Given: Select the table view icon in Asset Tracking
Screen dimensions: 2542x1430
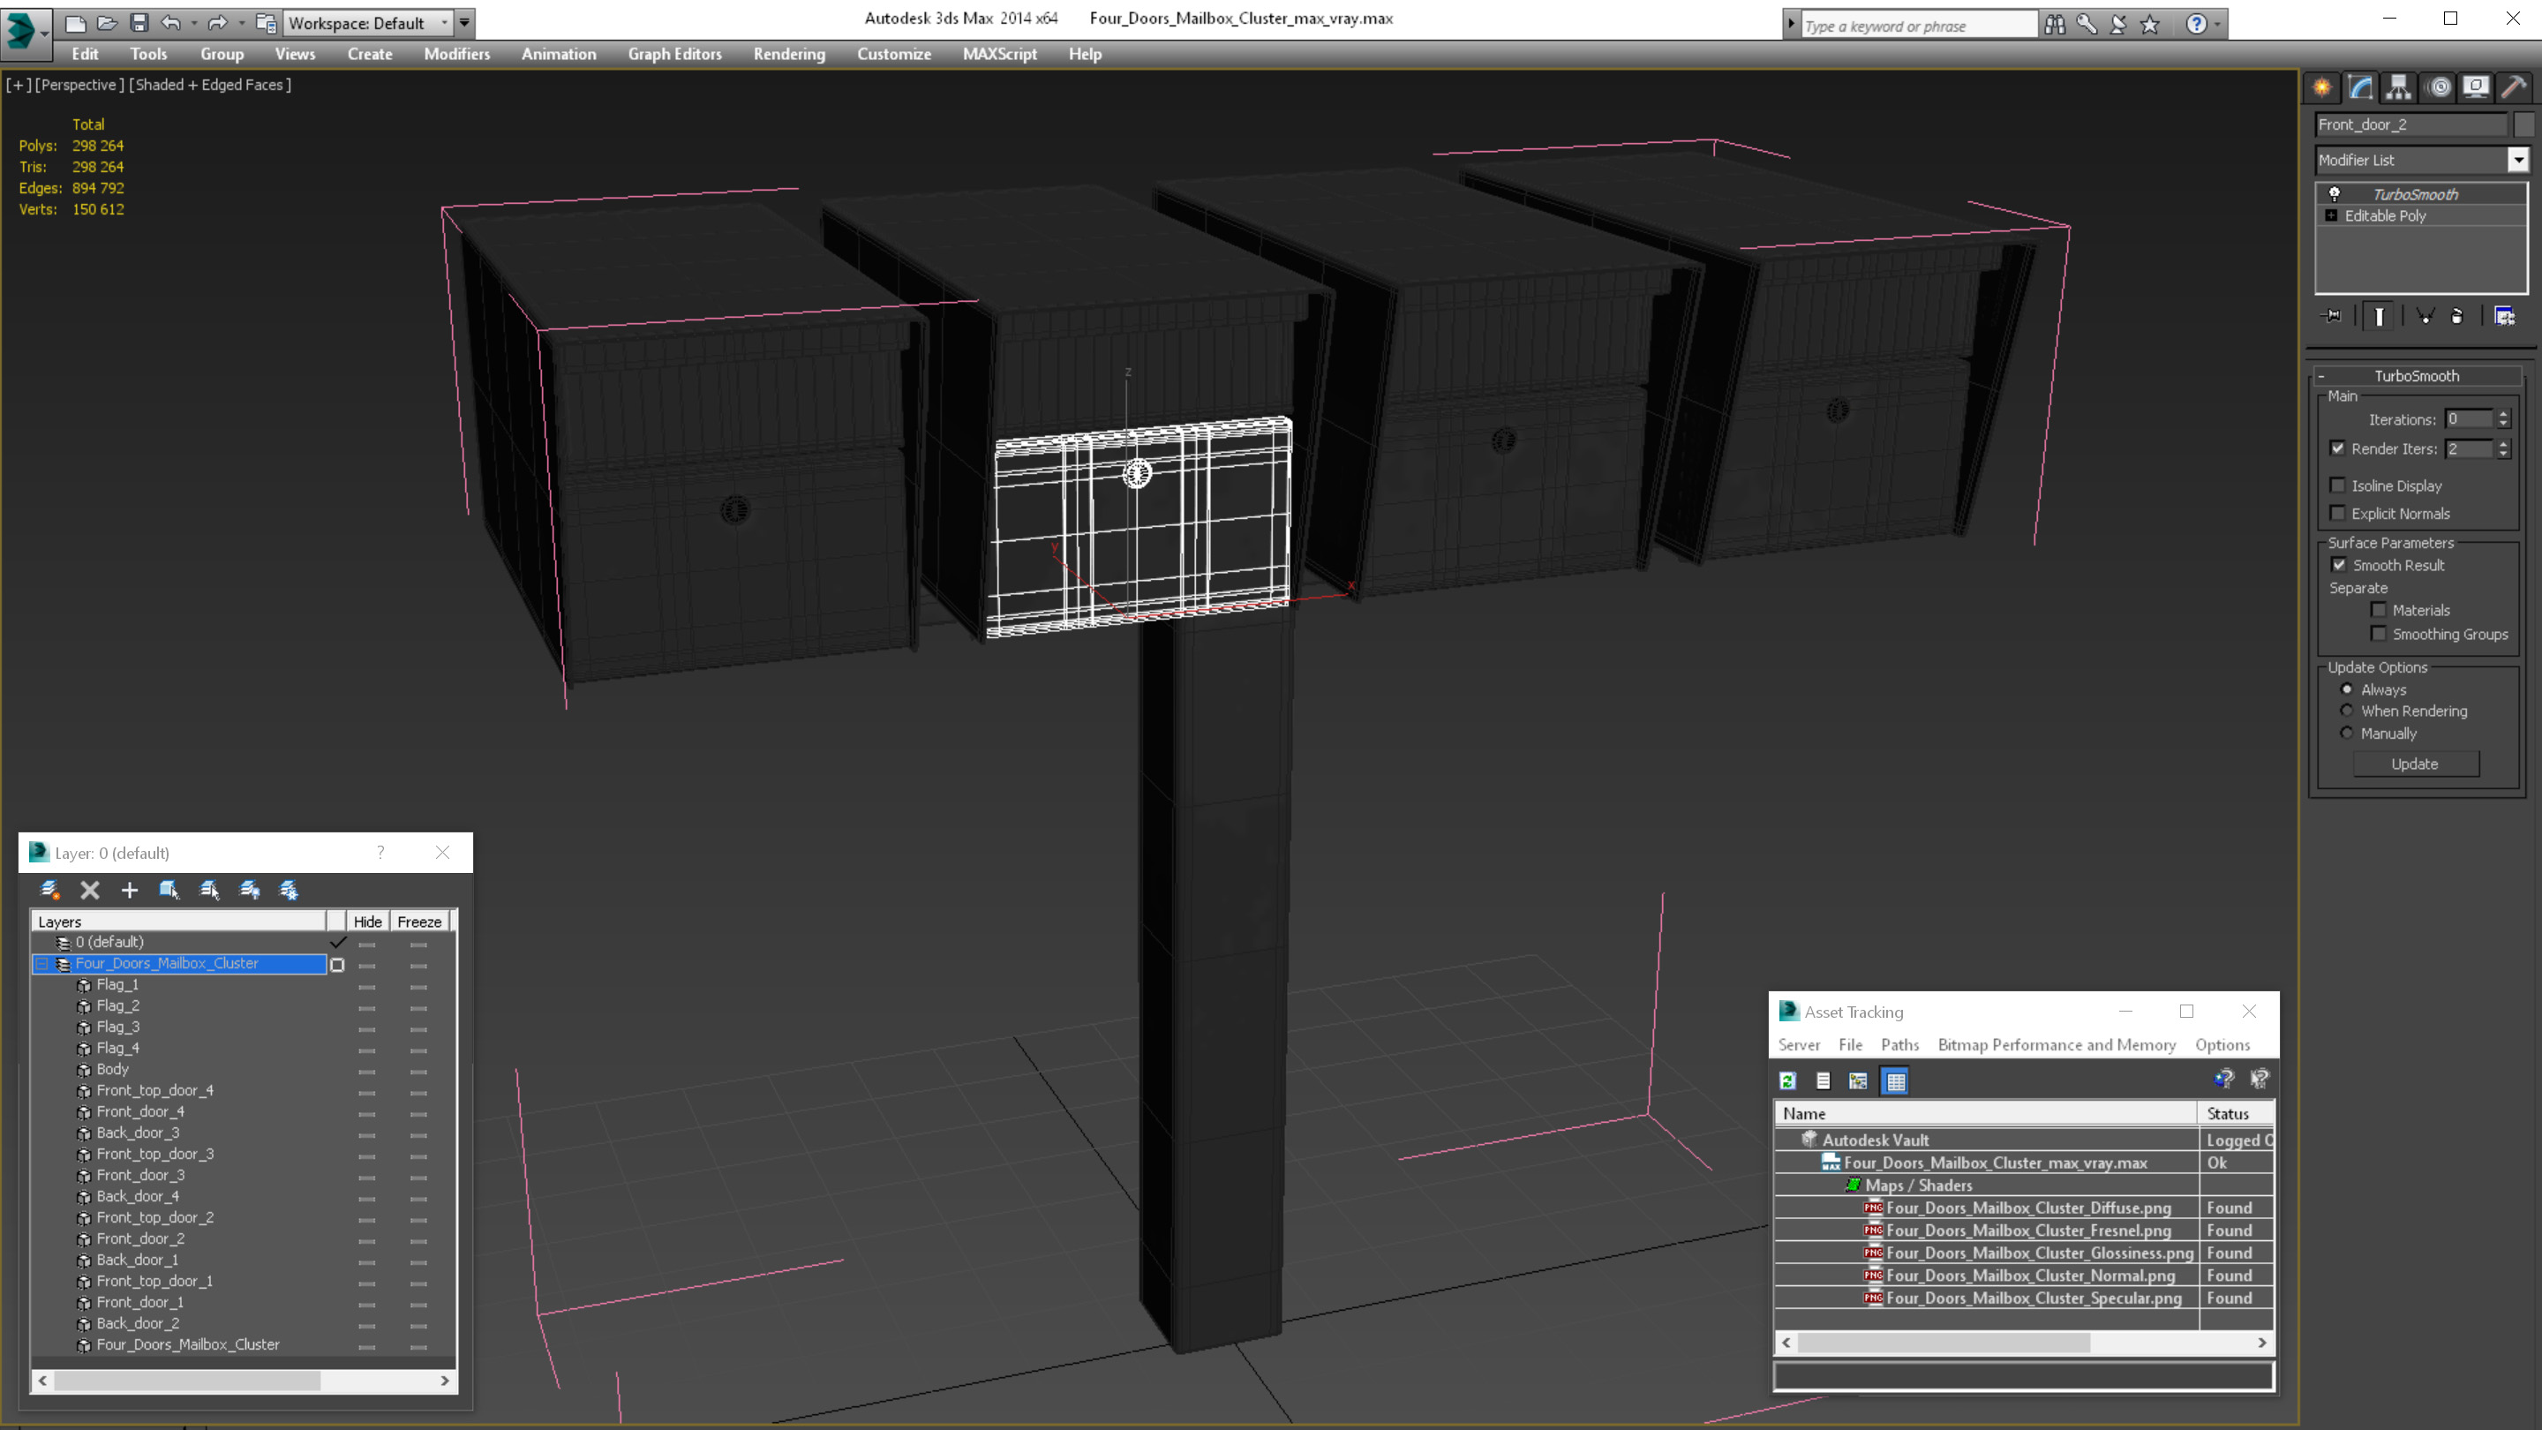Looking at the screenshot, I should (x=1896, y=1080).
